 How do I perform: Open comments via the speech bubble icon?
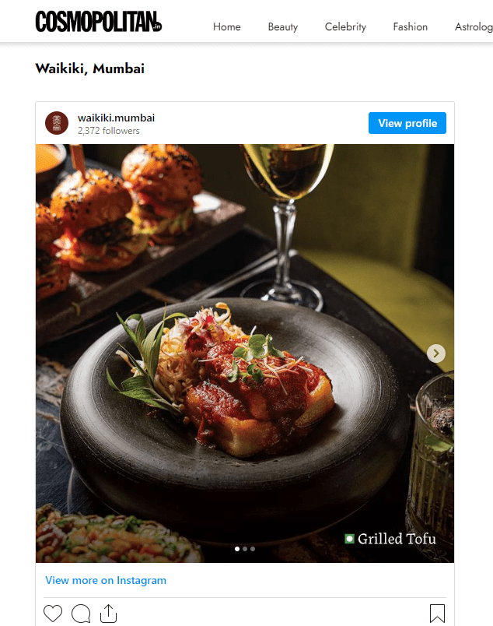point(80,613)
